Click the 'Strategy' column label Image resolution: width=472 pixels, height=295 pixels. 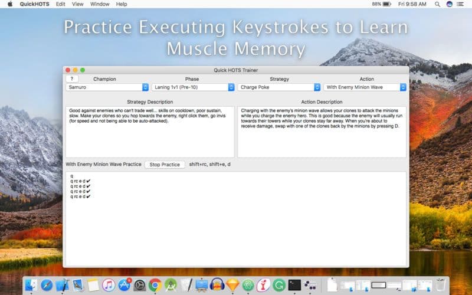pyautogui.click(x=279, y=79)
